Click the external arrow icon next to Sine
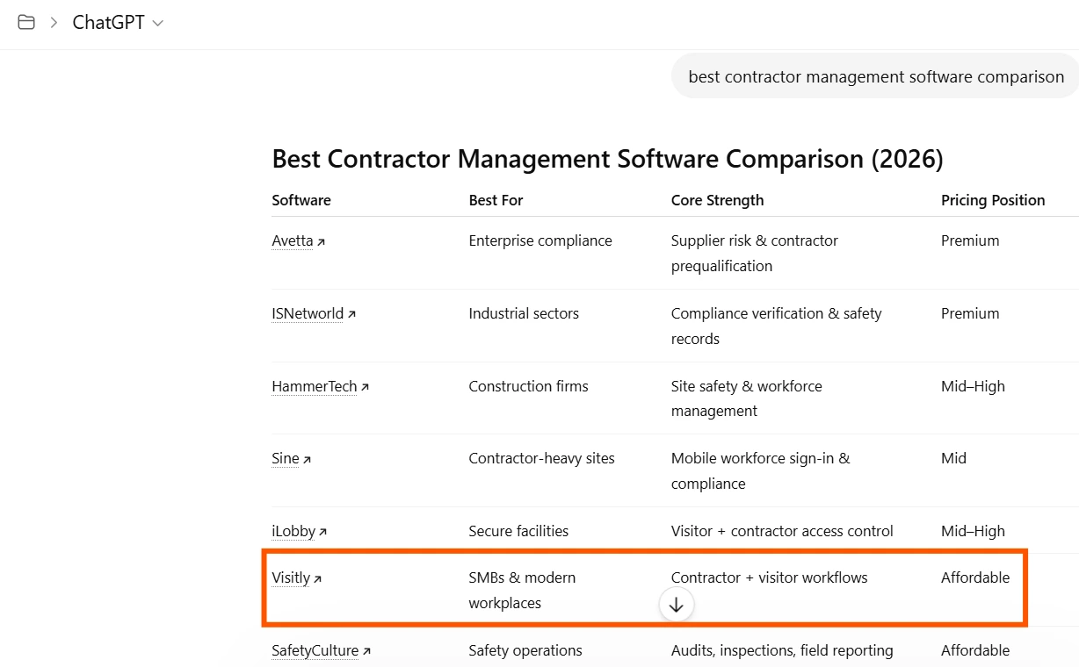The width and height of the screenshot is (1079, 667). pyautogui.click(x=307, y=459)
